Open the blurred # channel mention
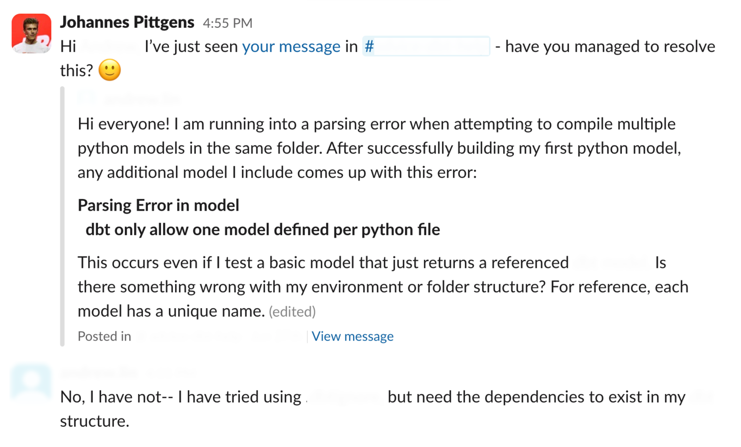This screenshot has height=447, width=741. [426, 46]
